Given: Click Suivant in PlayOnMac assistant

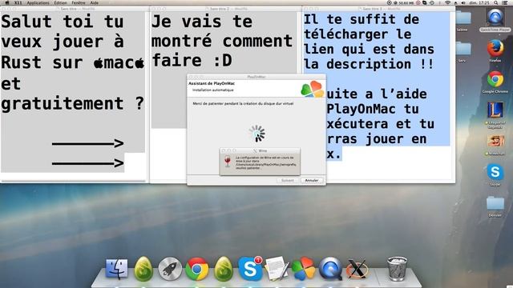Looking at the screenshot, I should pos(288,180).
